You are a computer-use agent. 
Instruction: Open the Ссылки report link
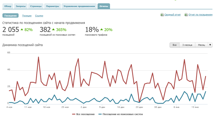click(x=39, y=16)
